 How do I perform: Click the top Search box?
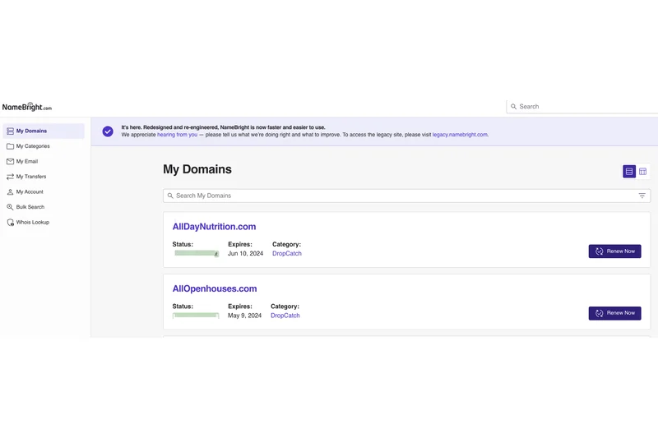click(x=584, y=107)
